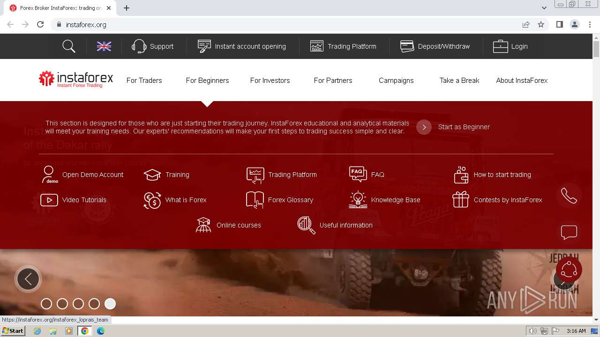
Task: Reload the page
Action: coord(40,24)
